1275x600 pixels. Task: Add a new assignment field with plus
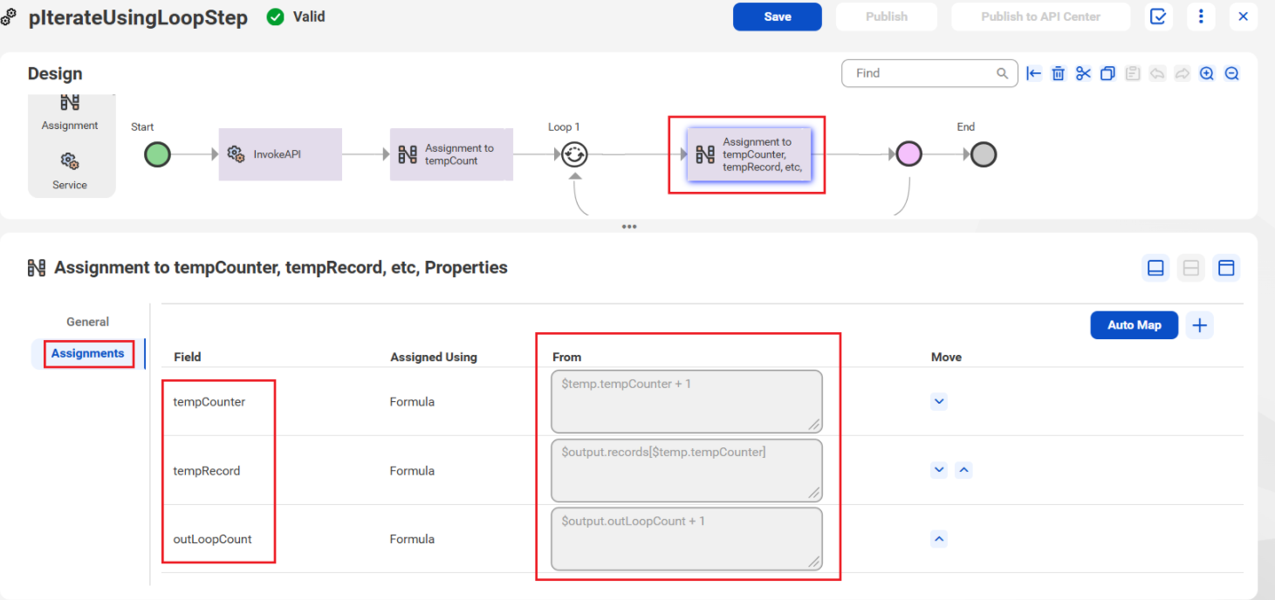point(1200,325)
